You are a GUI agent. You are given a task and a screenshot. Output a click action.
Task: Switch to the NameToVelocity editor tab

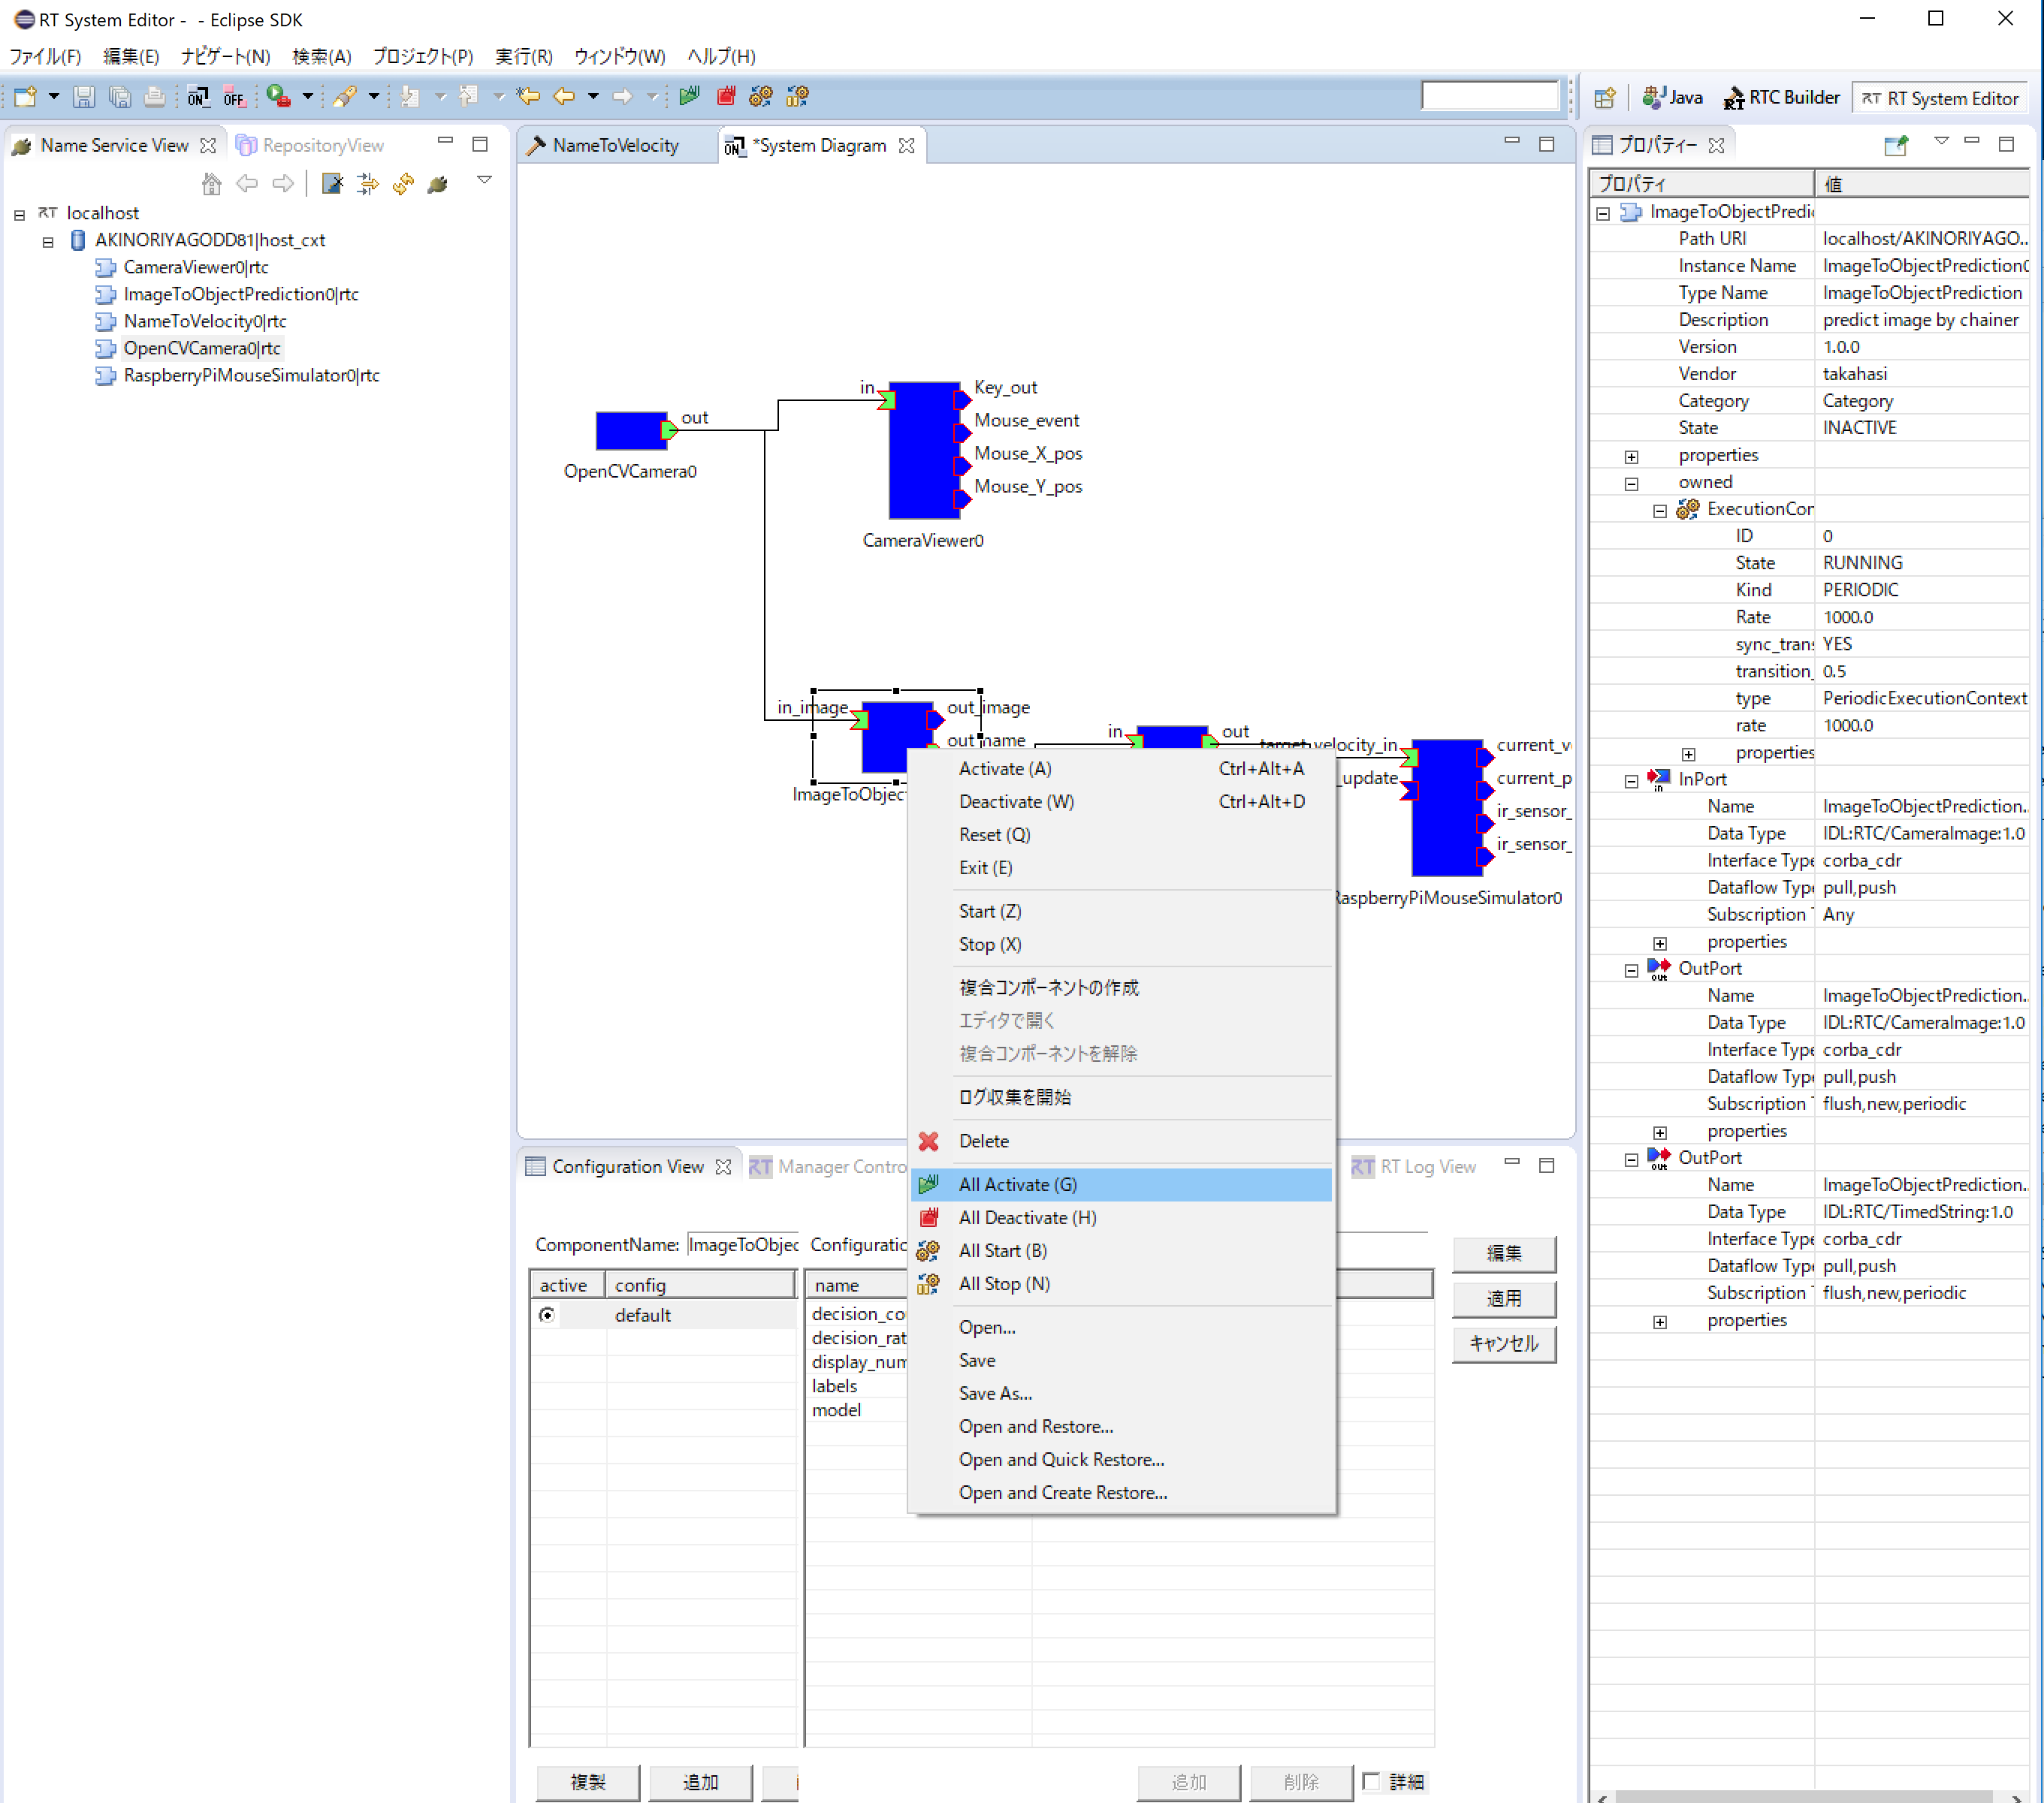(x=615, y=146)
